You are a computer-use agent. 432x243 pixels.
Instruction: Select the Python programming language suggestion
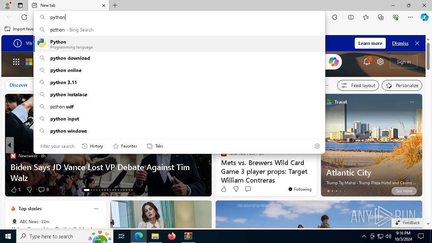click(x=179, y=44)
